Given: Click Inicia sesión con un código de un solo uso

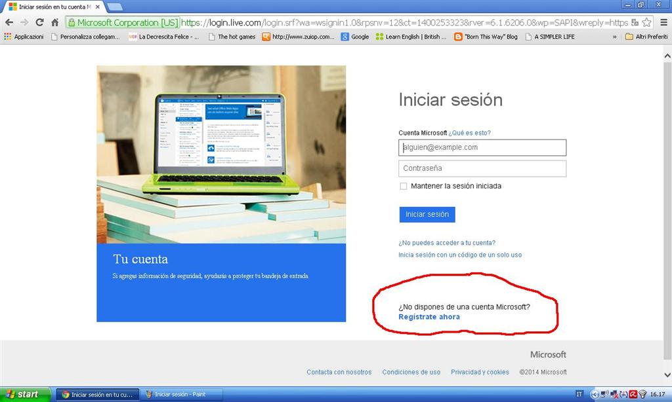Looking at the screenshot, I should click(460, 255).
